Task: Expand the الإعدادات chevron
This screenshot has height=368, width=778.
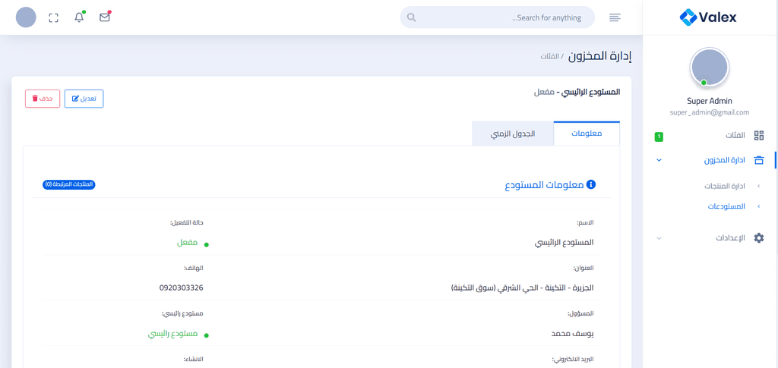Action: (659, 238)
